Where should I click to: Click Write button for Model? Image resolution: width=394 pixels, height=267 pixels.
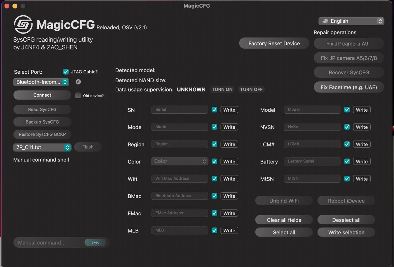(x=362, y=110)
